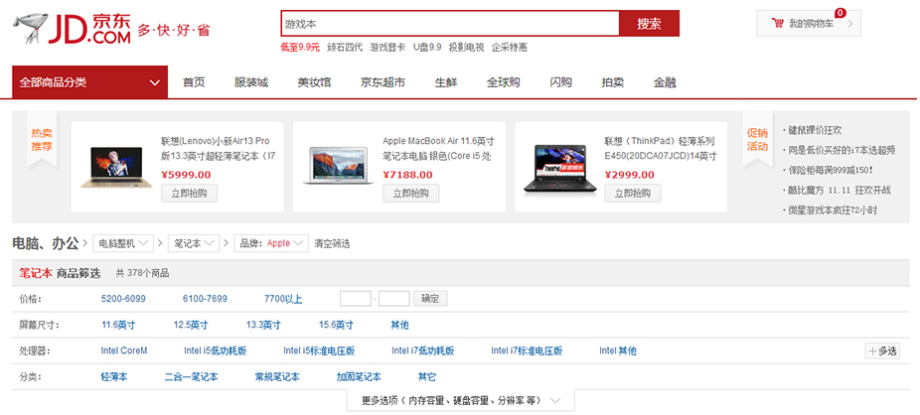Open the Lenovo 小新Air13 Pro laptop image
This screenshot has width=920, height=415.
(114, 164)
